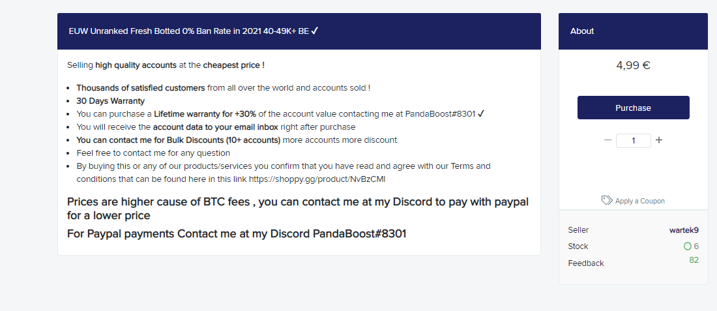Focus the quantity input field

point(633,140)
